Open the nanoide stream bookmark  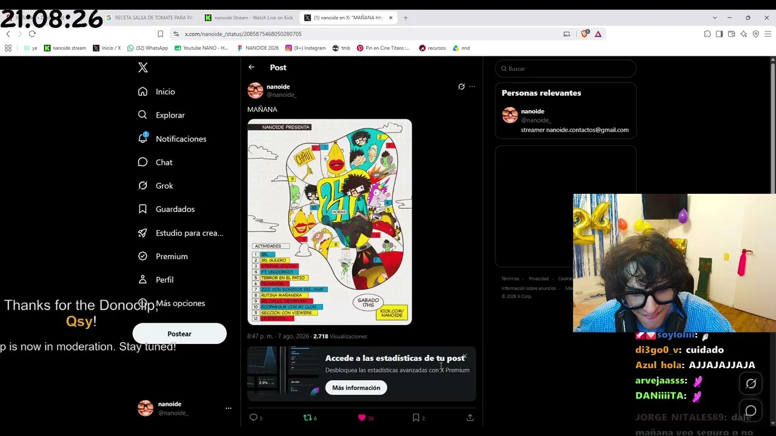click(65, 48)
